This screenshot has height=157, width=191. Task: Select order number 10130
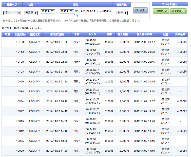[20, 42]
